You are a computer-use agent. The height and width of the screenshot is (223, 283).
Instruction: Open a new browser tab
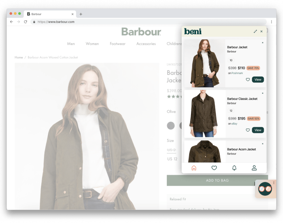[81, 14]
